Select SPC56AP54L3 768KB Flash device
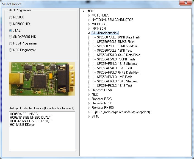 click(116, 59)
